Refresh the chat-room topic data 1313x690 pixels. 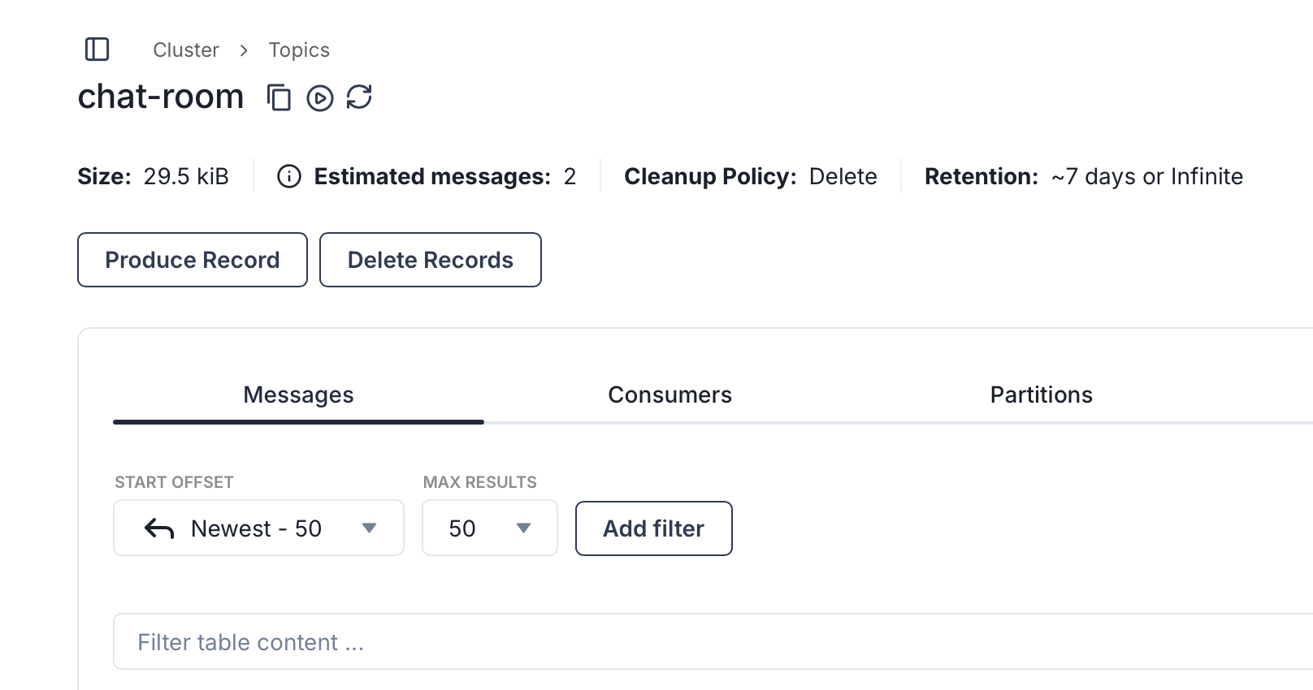[359, 97]
